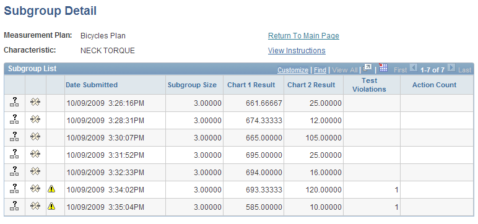Show next rows arrow in Subgroup List
Viewport: 478px width, 224px height.
click(x=451, y=67)
